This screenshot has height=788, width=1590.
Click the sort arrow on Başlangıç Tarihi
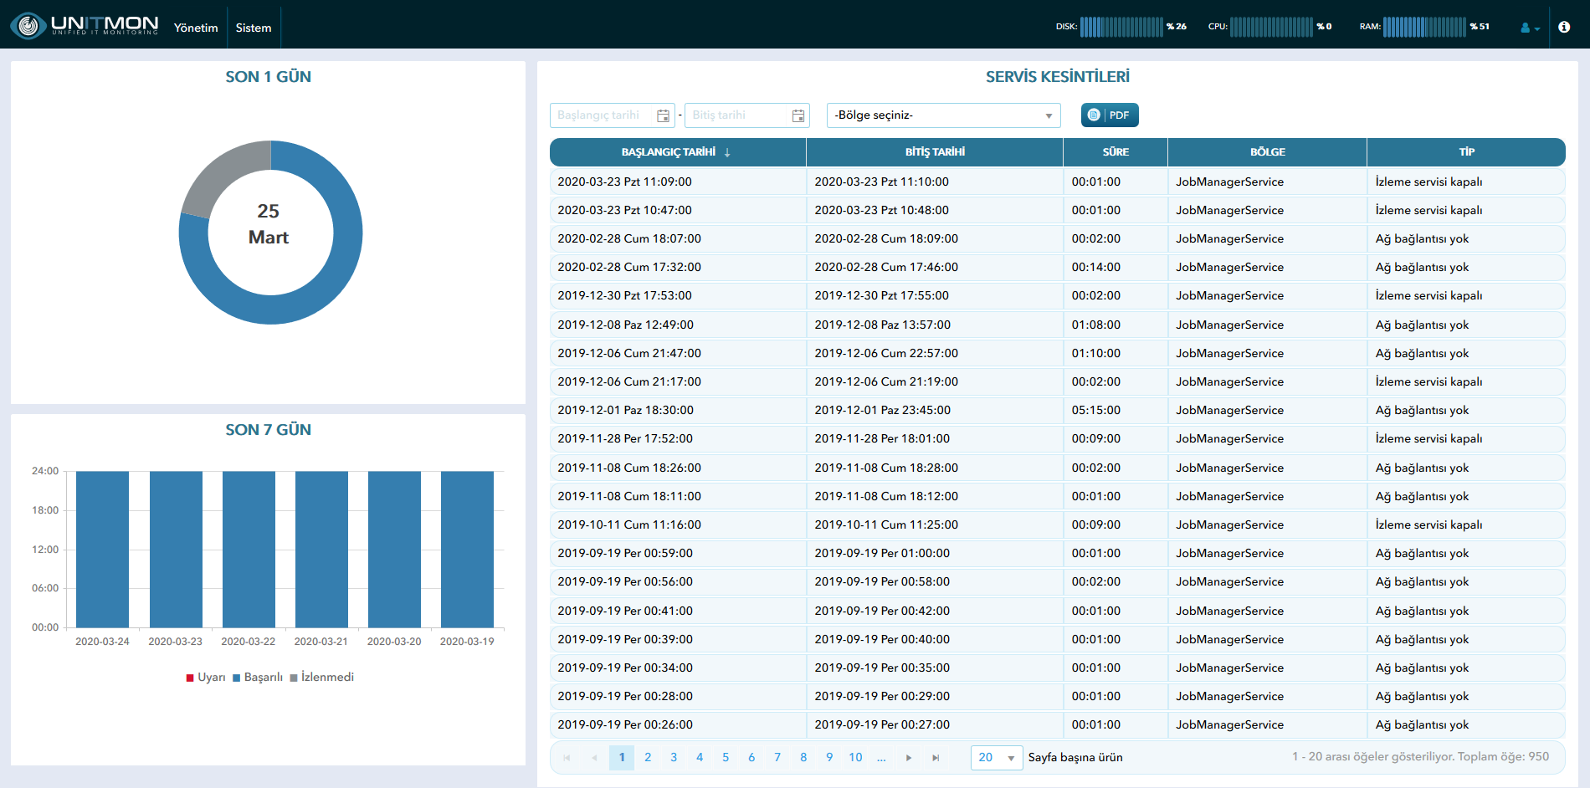(727, 152)
